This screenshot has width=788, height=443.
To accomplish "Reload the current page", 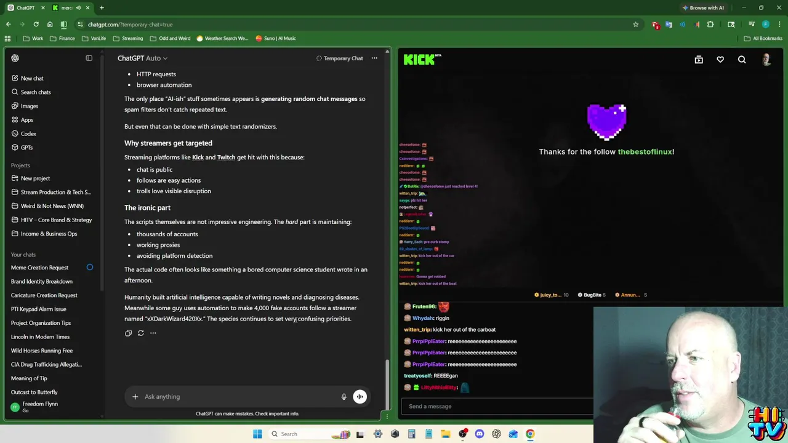I will (x=36, y=25).
